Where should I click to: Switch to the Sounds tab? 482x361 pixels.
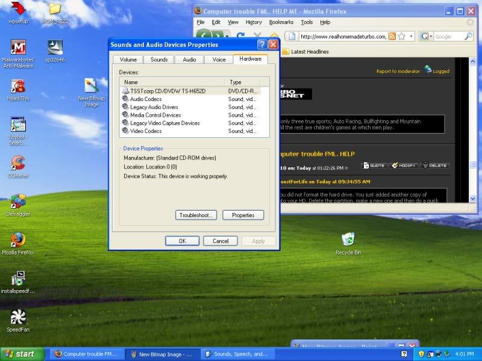[159, 60]
